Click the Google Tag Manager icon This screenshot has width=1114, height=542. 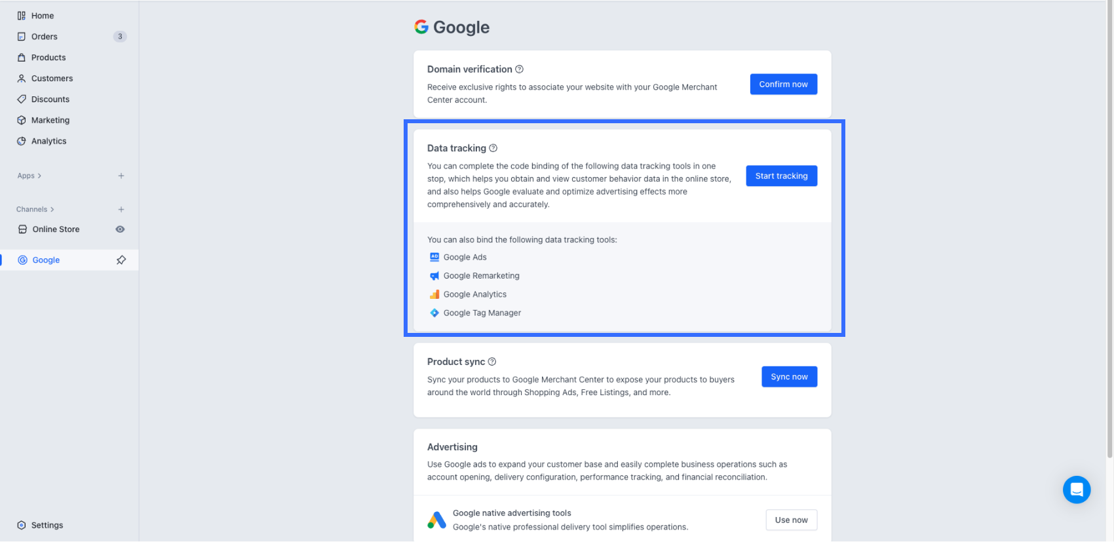pos(434,313)
